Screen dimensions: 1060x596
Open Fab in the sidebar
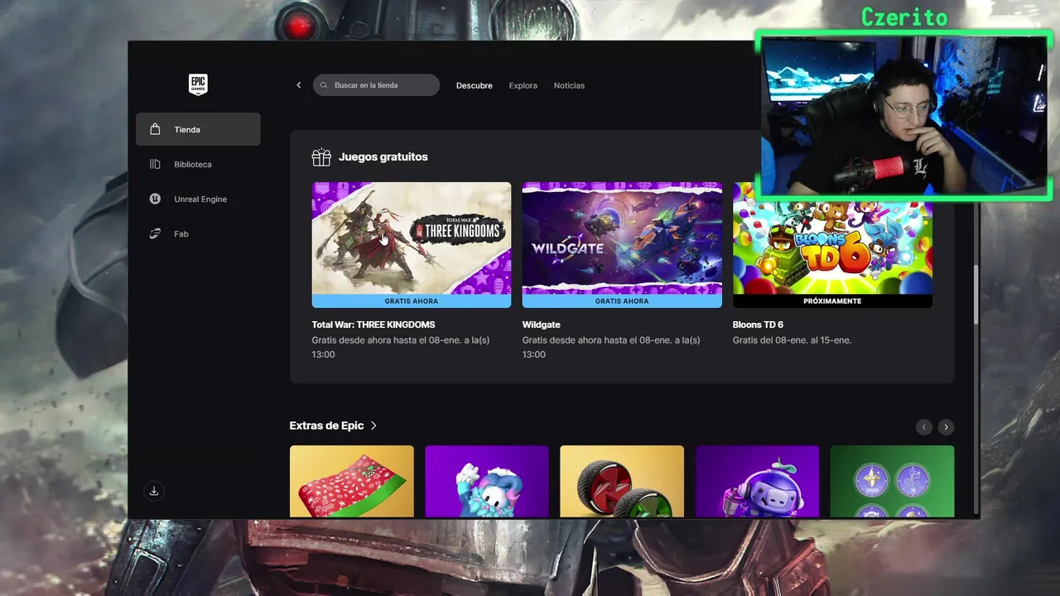point(198,233)
